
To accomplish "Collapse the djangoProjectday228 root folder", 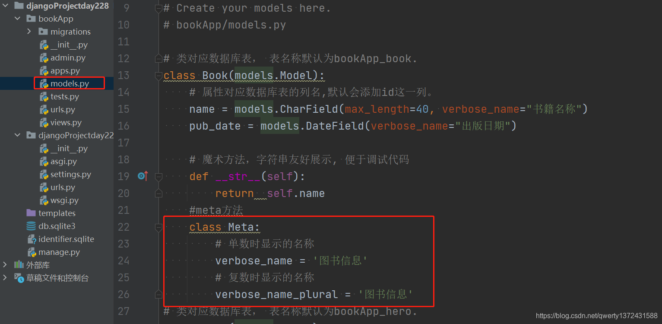I will point(5,6).
